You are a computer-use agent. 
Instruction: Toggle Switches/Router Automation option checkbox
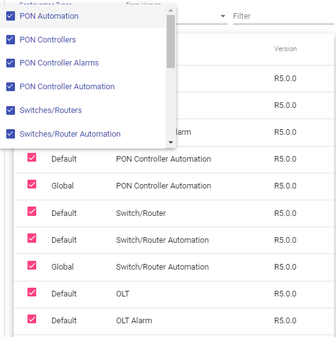pyautogui.click(x=11, y=134)
